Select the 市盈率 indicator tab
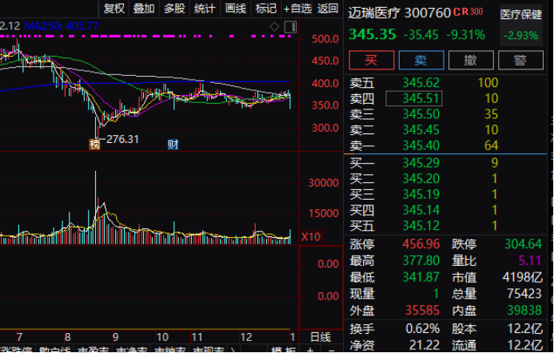The height and width of the screenshot is (353, 554). [x=94, y=350]
